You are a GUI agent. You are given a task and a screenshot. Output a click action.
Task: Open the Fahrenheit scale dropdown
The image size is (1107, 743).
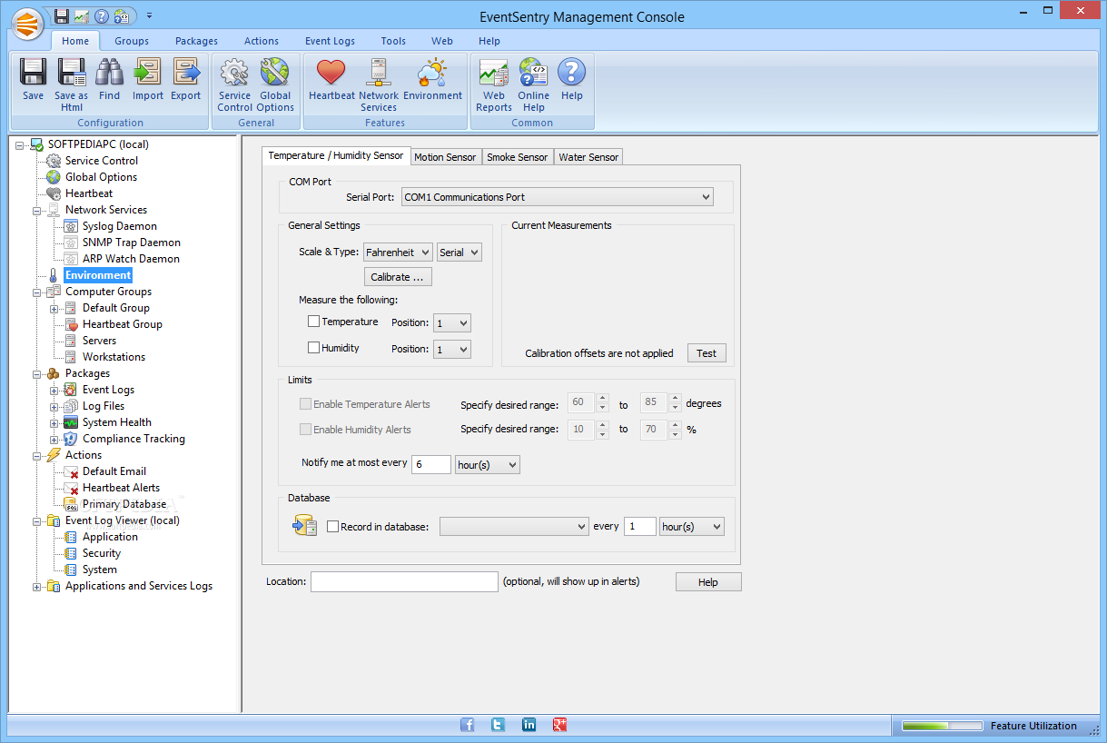click(x=398, y=253)
